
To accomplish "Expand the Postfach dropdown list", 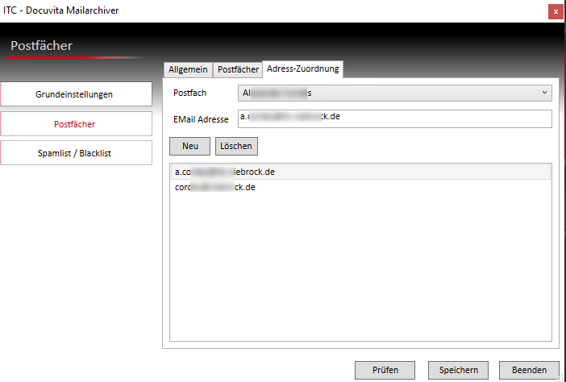I will click(x=543, y=93).
